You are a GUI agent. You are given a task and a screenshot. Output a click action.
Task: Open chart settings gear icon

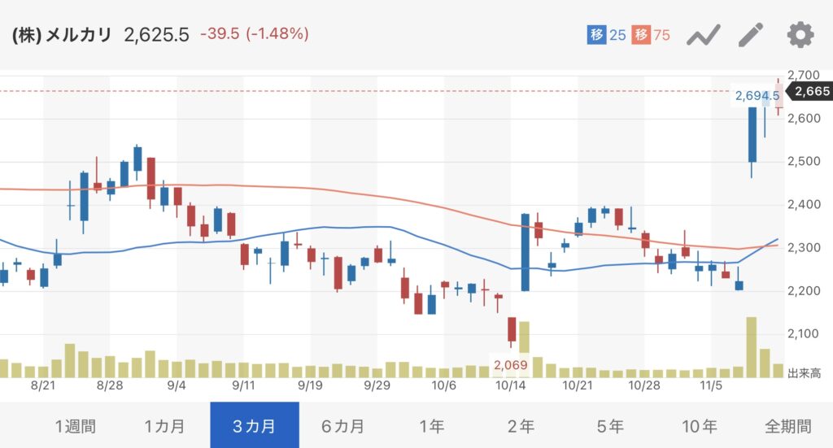click(800, 35)
